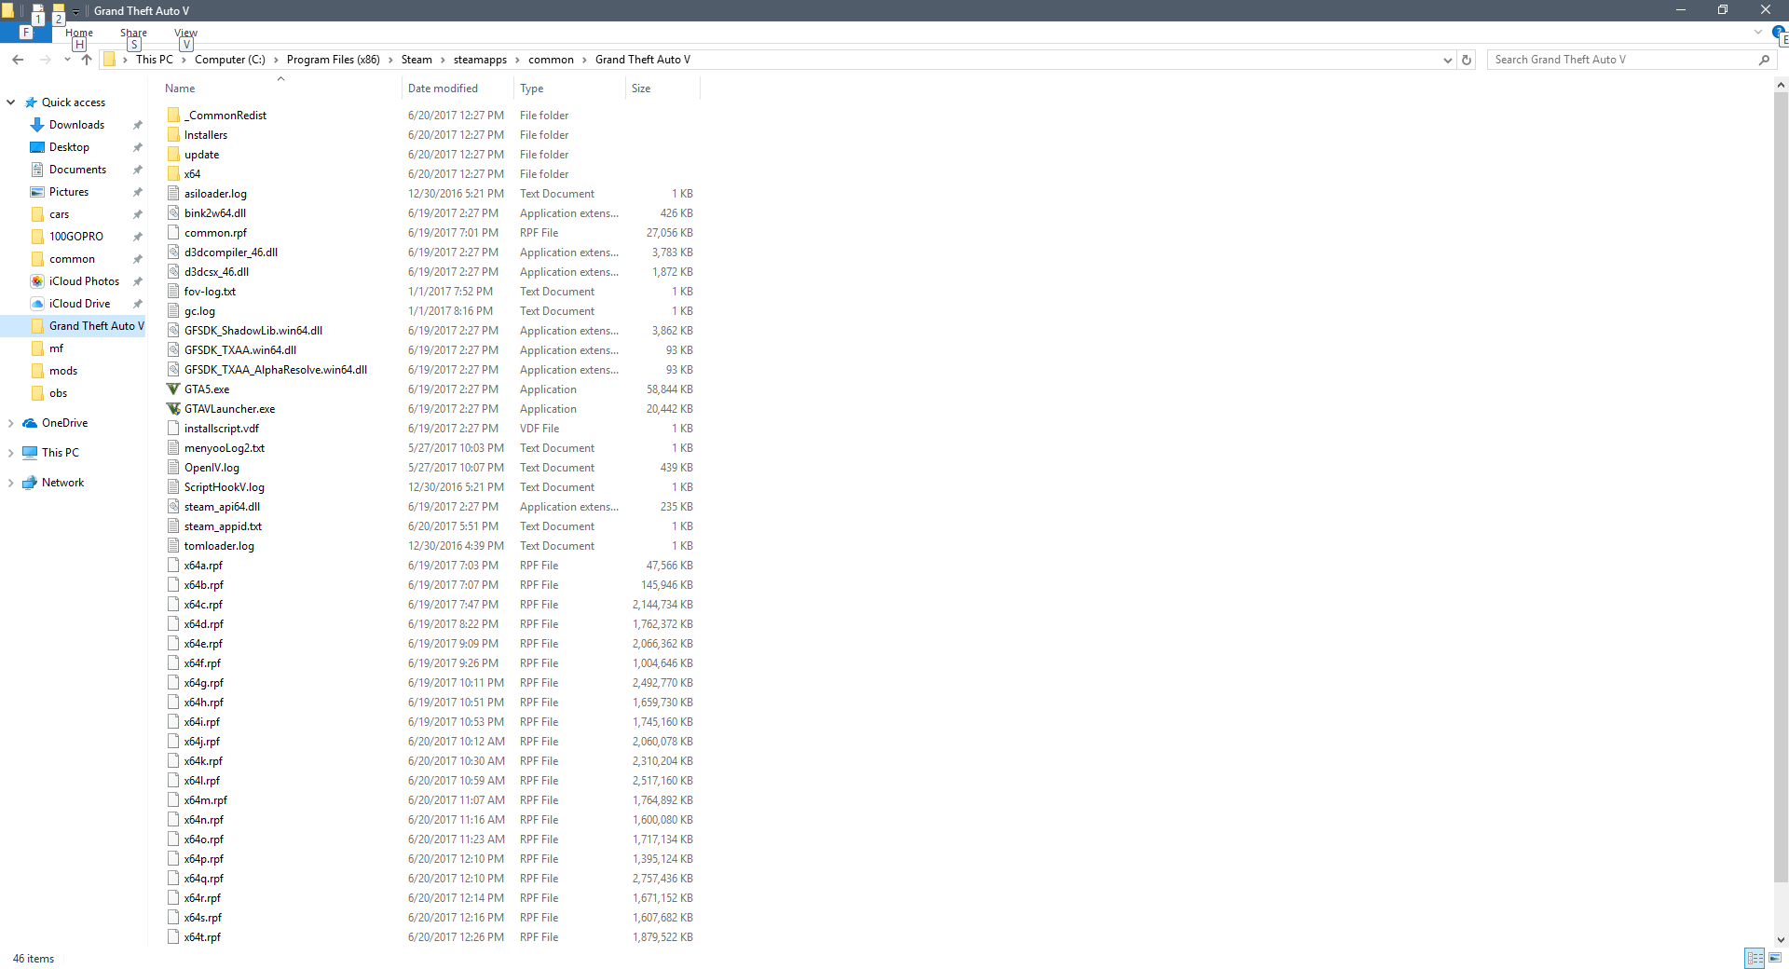Sort files by Date modified column

click(457, 89)
